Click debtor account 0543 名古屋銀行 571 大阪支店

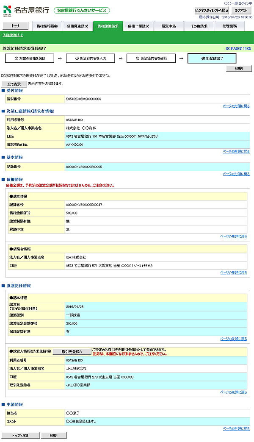point(109,266)
